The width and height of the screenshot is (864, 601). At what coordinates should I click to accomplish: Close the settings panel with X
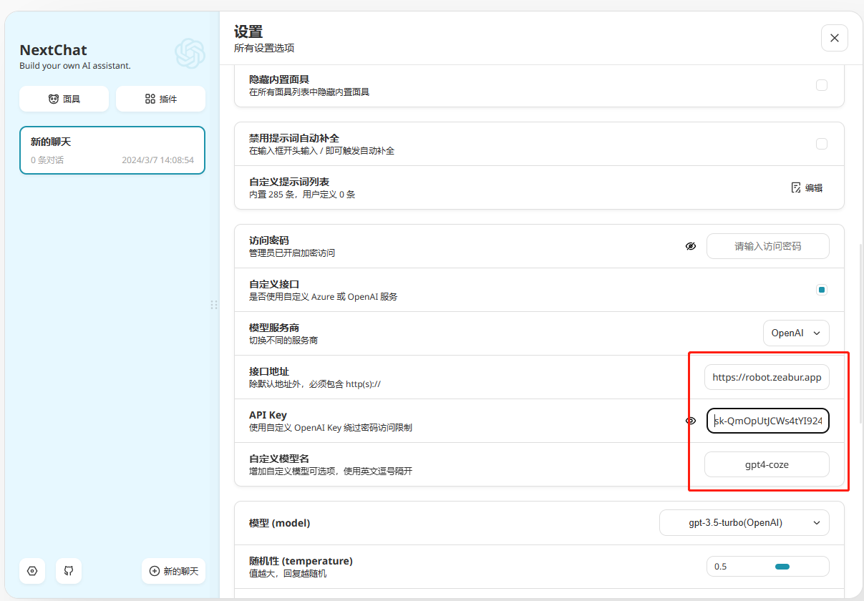[x=835, y=38]
